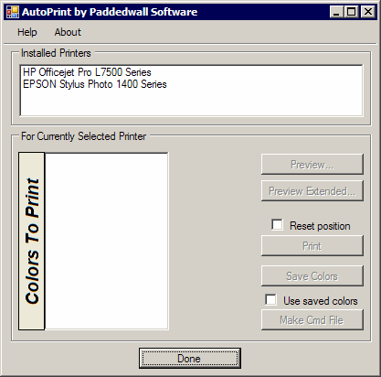This screenshot has width=381, height=377.
Task: Minimize the AutoPrint window
Action: click(x=336, y=12)
